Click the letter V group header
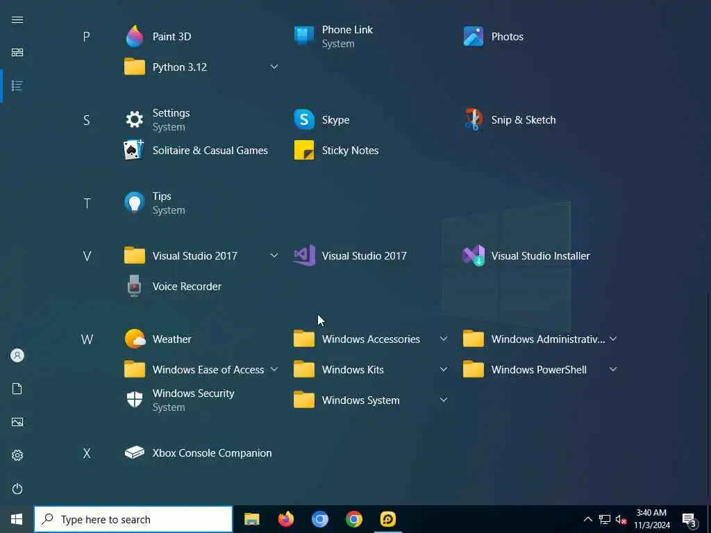The height and width of the screenshot is (533, 711). [x=87, y=256]
